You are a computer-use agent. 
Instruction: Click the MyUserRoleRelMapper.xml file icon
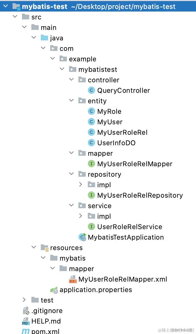(73, 279)
